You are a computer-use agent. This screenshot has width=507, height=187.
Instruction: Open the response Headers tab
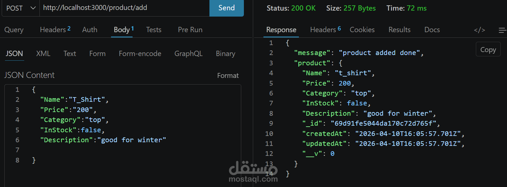coord(325,30)
